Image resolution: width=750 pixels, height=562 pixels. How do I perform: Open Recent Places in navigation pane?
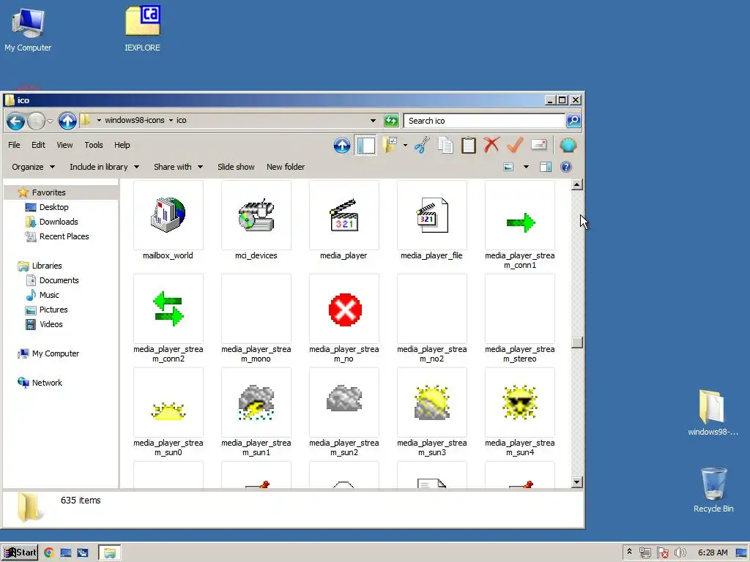coord(64,236)
